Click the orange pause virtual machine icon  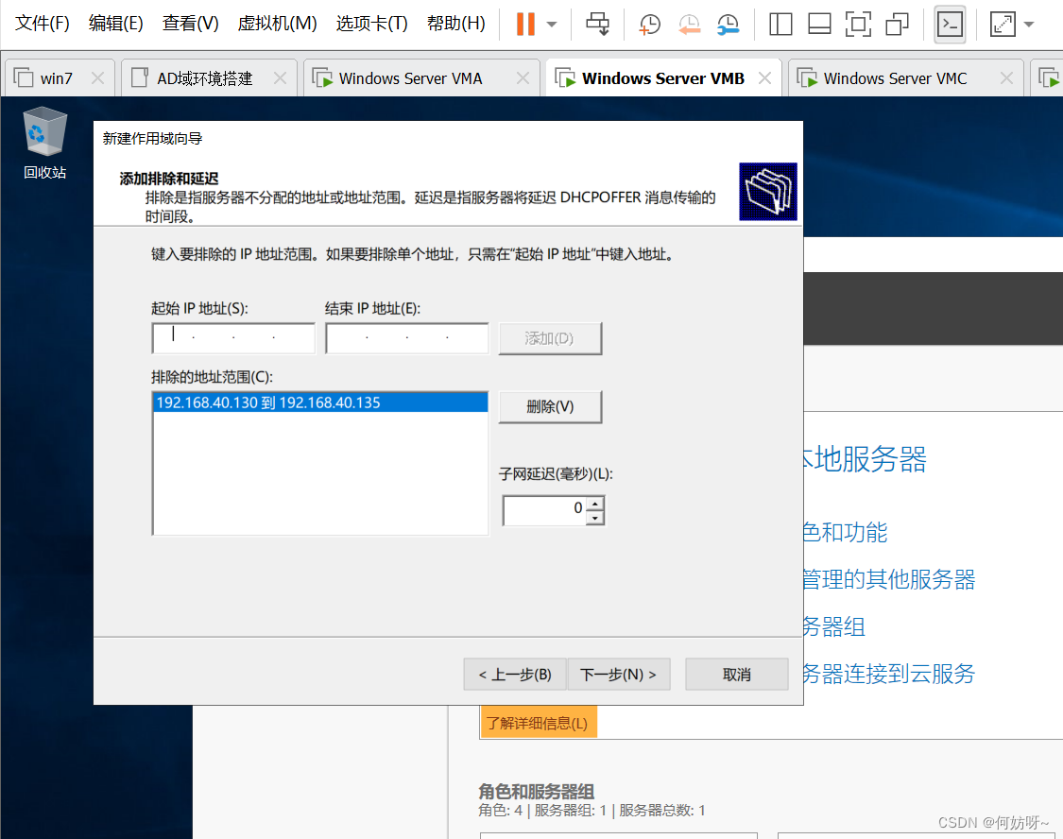pyautogui.click(x=525, y=24)
